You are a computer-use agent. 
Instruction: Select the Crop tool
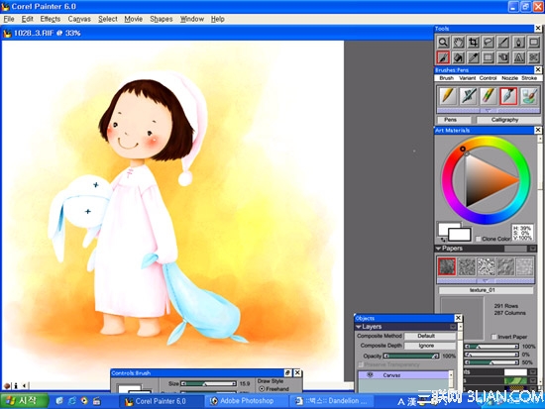[473, 43]
